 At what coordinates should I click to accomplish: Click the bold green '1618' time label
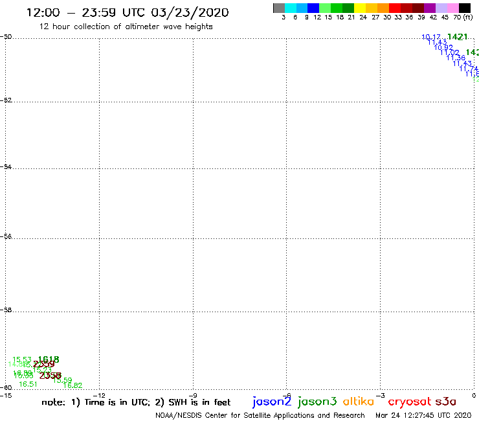49,360
